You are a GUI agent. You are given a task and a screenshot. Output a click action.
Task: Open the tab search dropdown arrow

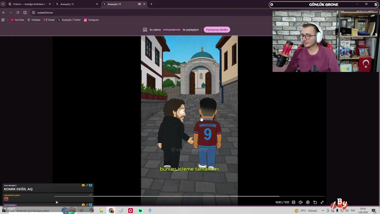(x=3, y=4)
